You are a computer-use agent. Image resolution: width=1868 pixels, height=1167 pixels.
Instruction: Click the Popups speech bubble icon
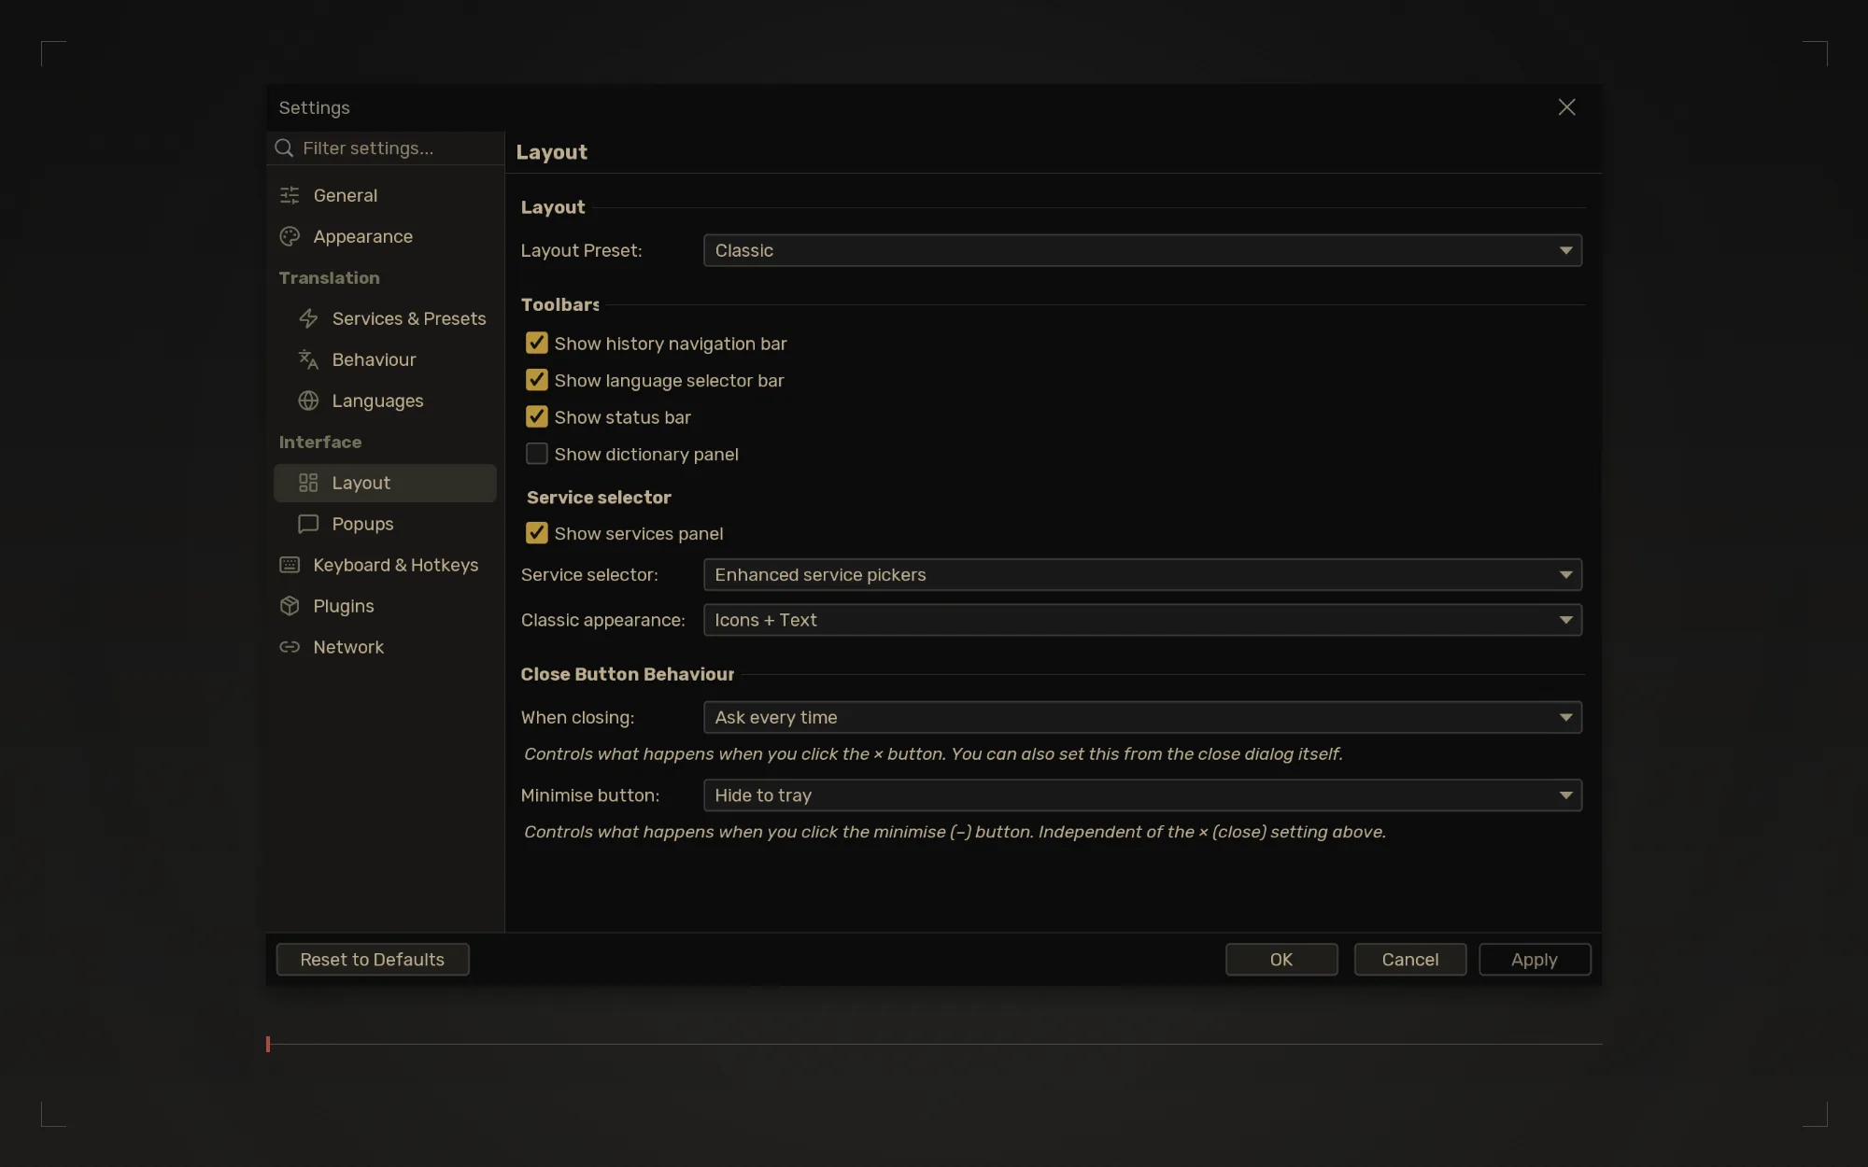pos(308,524)
